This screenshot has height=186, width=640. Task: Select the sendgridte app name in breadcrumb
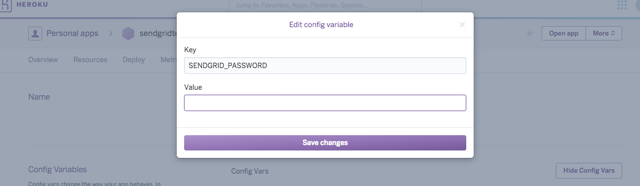[x=157, y=34]
